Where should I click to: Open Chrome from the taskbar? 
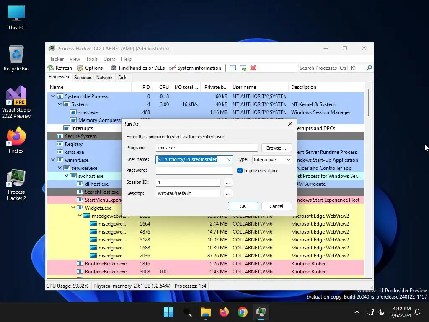pyautogui.click(x=243, y=312)
